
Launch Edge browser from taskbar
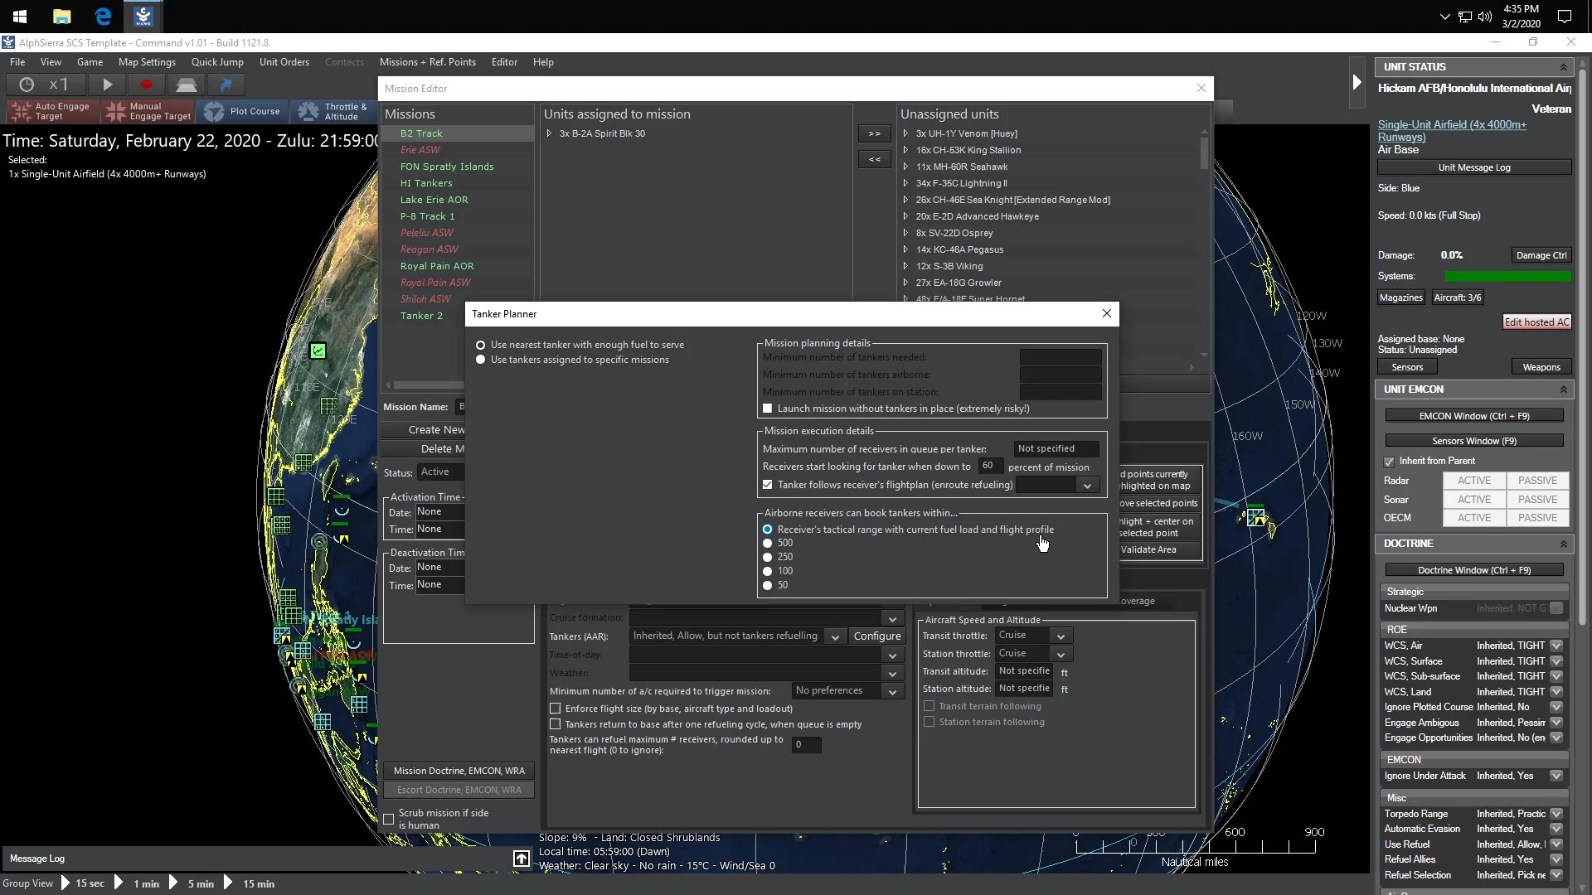pyautogui.click(x=103, y=16)
